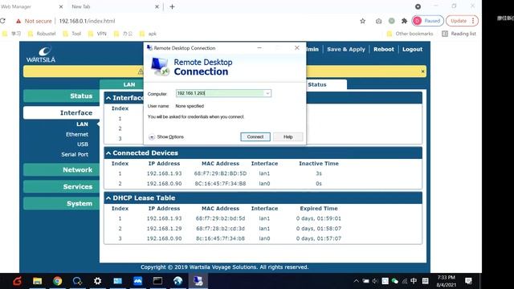The height and width of the screenshot is (289, 514).
Task: Open the Reading list
Action: [459, 34]
